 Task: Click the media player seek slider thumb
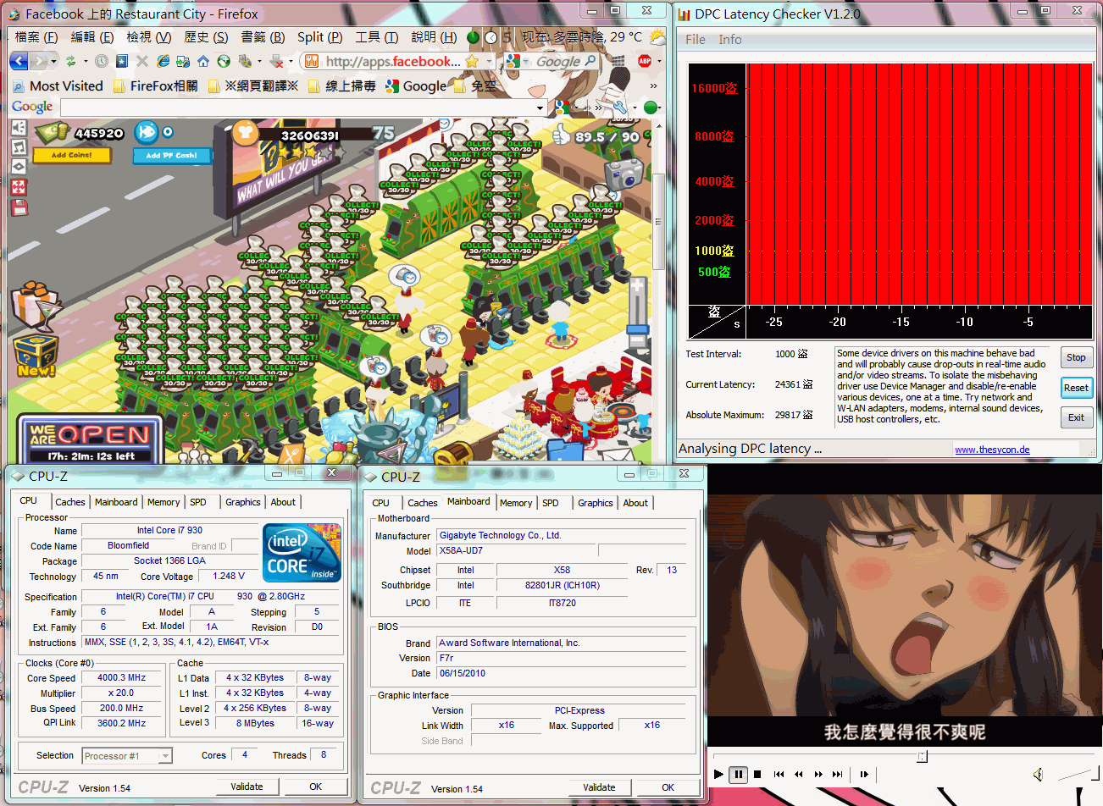922,757
